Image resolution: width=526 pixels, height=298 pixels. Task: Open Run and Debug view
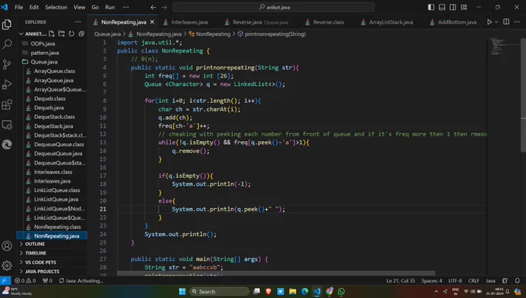coord(7,84)
